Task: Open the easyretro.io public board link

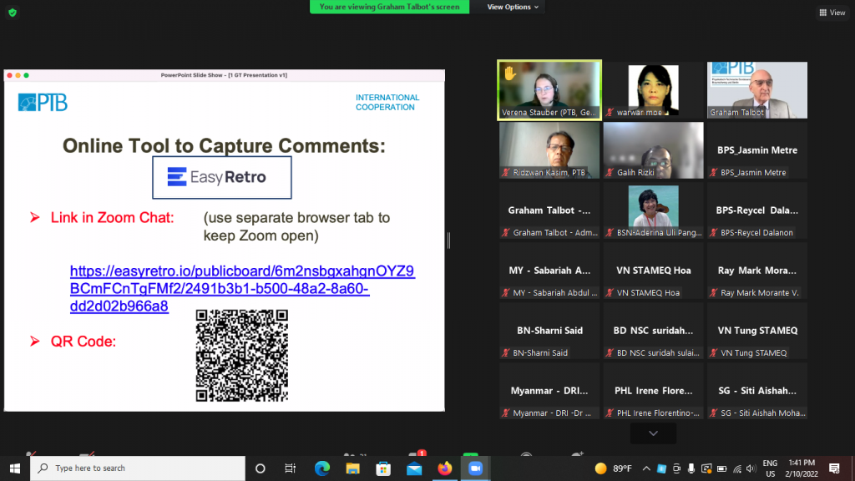Action: click(x=242, y=288)
